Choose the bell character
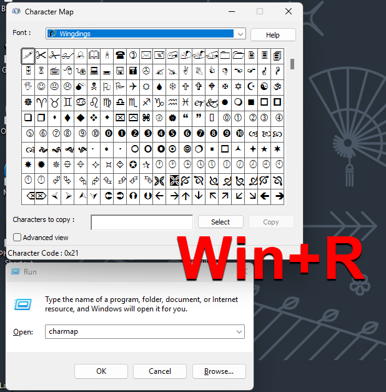 [x=81, y=55]
